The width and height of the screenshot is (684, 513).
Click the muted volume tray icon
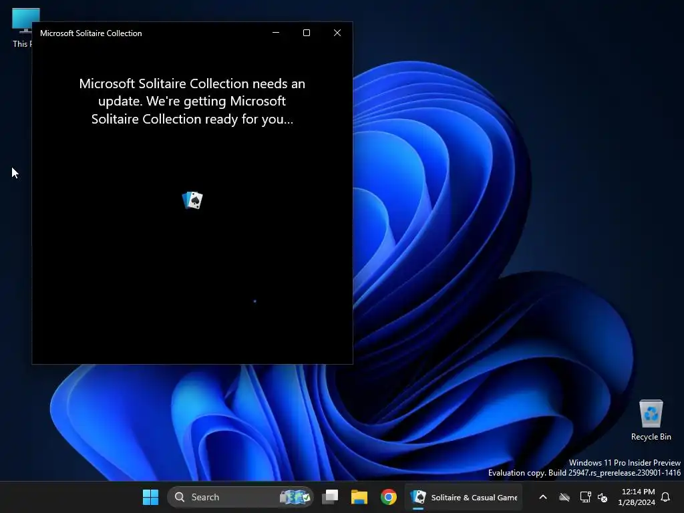(603, 497)
